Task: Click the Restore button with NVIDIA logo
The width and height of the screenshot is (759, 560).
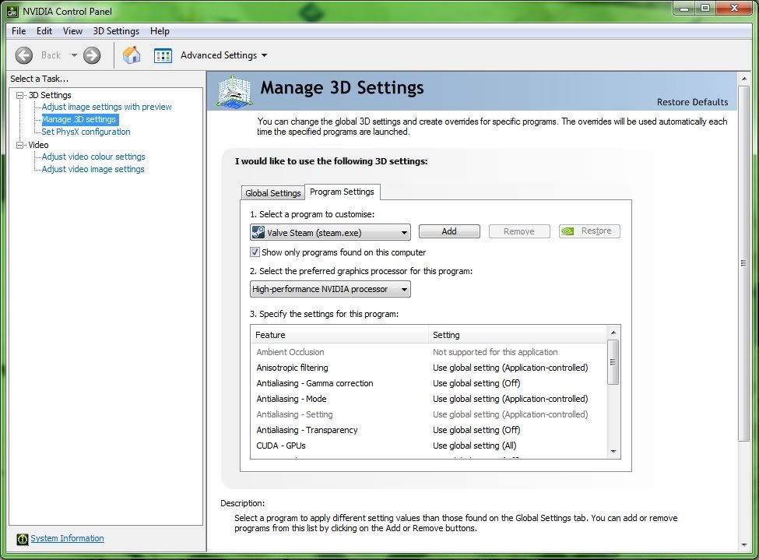Action: [589, 231]
